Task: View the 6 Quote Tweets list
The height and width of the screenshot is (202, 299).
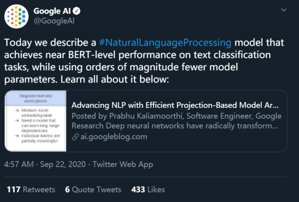Action: 93,189
